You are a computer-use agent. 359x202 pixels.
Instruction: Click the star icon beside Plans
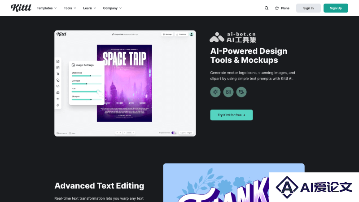(277, 8)
